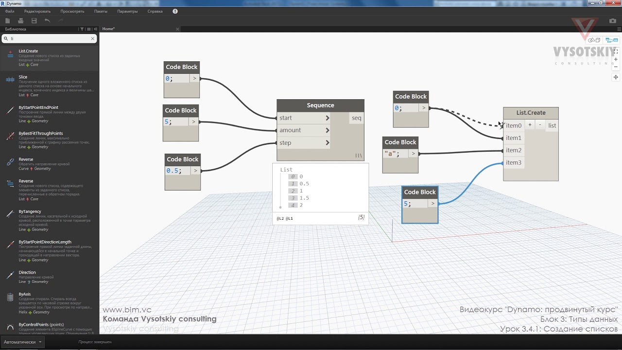Screen dimensions: 622x350
Task: Click the List.Create node header
Action: click(531, 113)
